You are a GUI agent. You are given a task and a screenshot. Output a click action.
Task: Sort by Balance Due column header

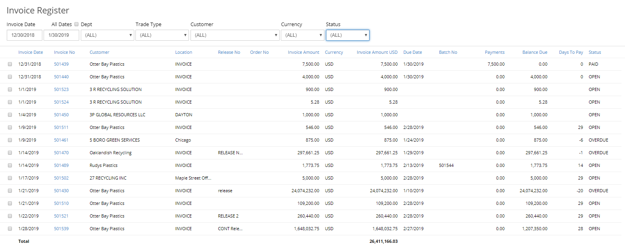[535, 52]
